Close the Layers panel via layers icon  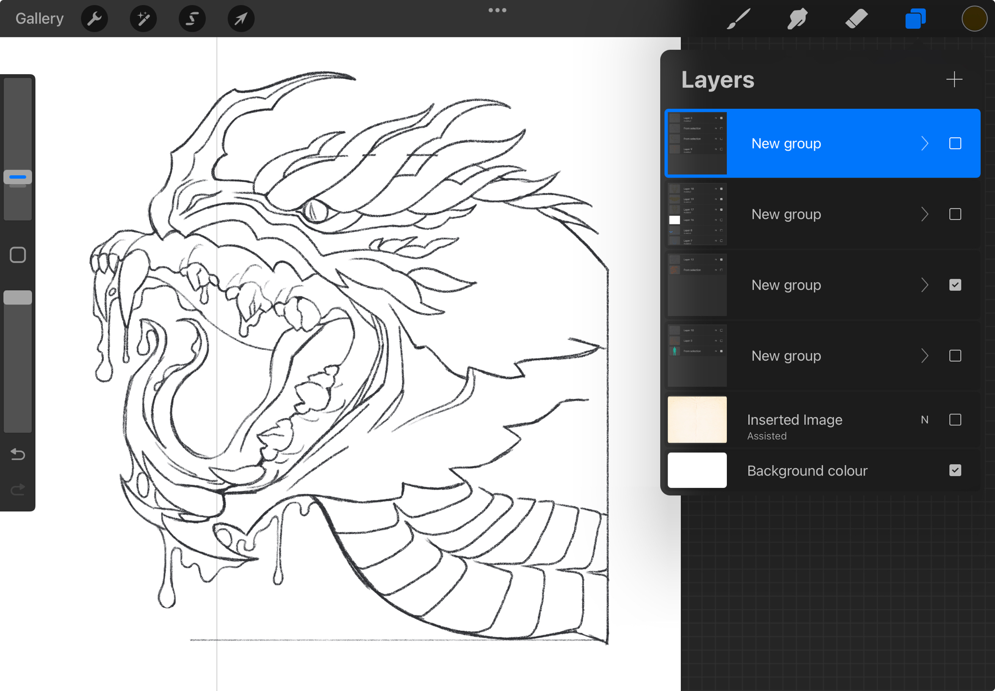tap(915, 19)
